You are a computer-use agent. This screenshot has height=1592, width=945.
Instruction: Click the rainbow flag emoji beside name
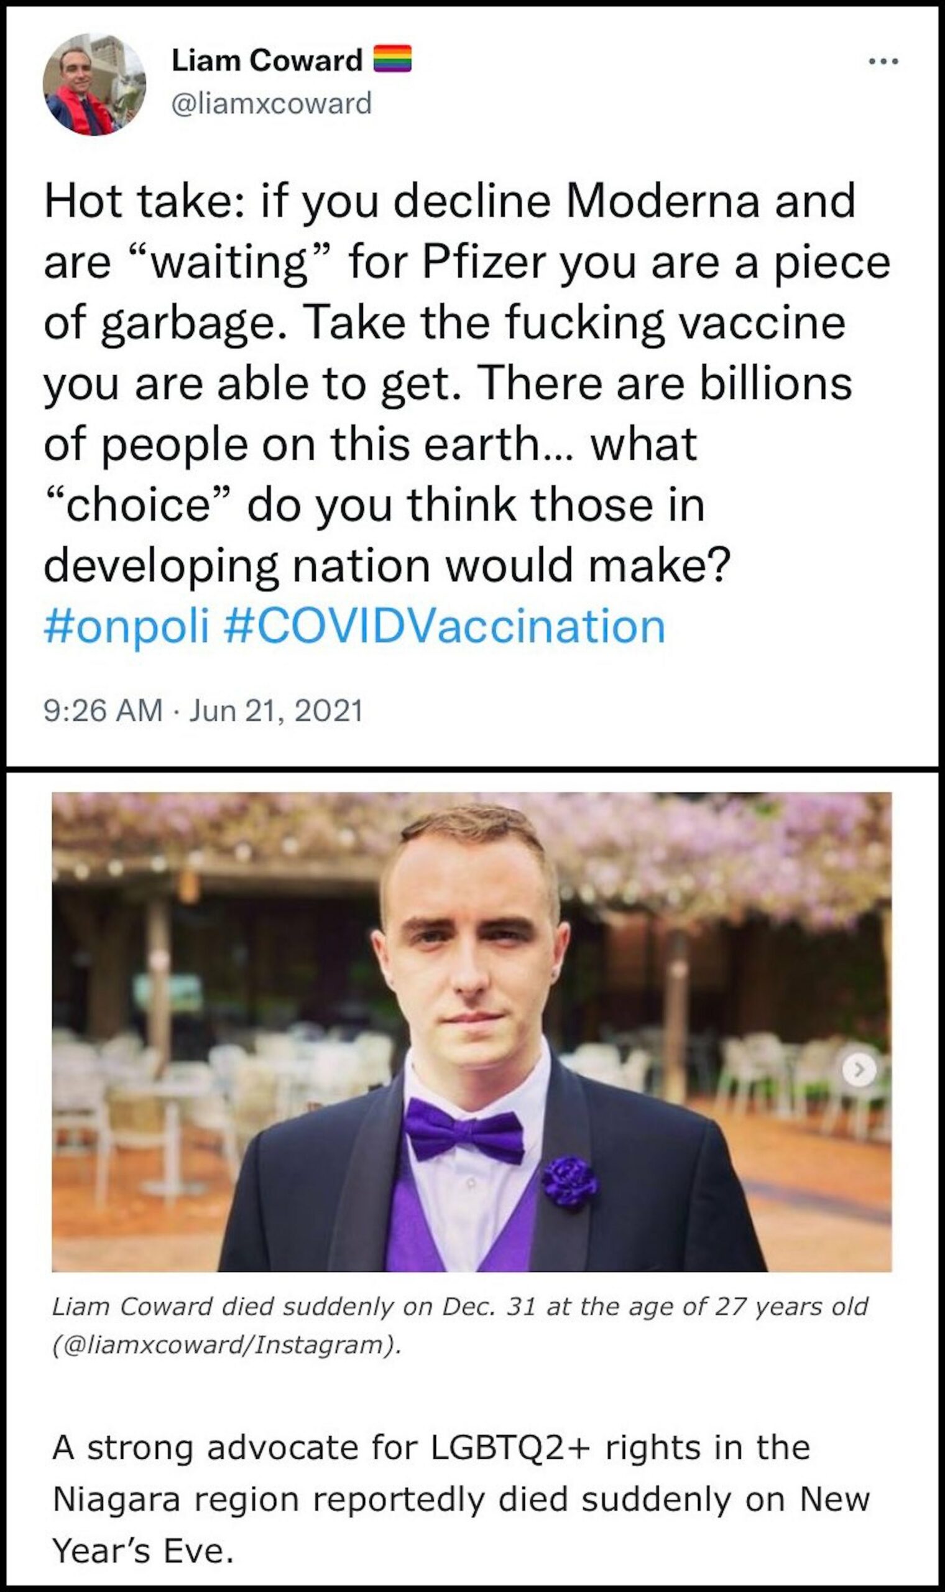pos(392,60)
